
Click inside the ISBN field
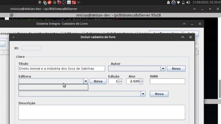(167, 81)
